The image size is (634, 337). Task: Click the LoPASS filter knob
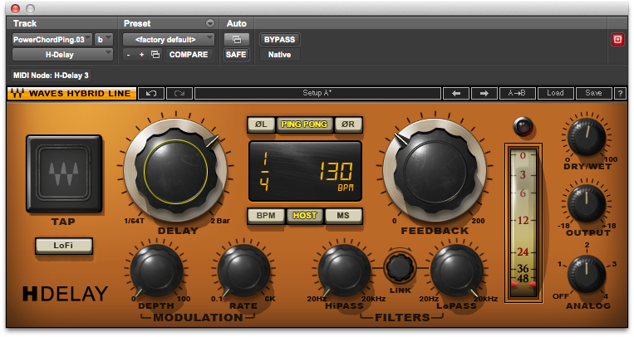(456, 270)
